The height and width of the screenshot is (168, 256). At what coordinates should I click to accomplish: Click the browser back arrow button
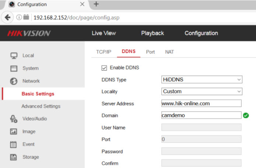7,17
